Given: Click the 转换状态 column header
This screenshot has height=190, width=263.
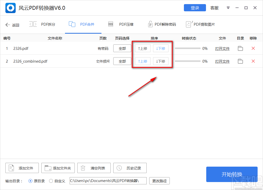Looking at the screenshot, I should coord(189,38).
